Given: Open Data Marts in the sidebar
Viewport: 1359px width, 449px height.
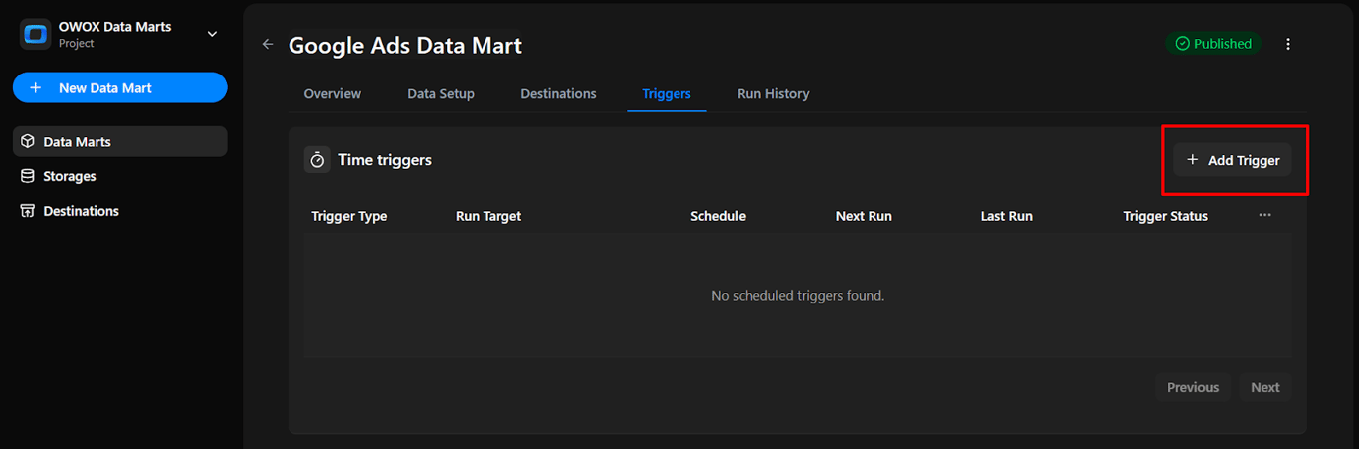Looking at the screenshot, I should [120, 141].
